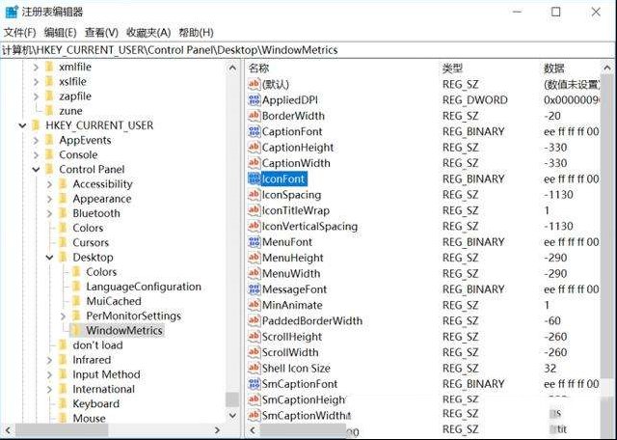Select the LanguageConfiguration key
Viewport: 617px width, 440px height.
[x=144, y=287]
